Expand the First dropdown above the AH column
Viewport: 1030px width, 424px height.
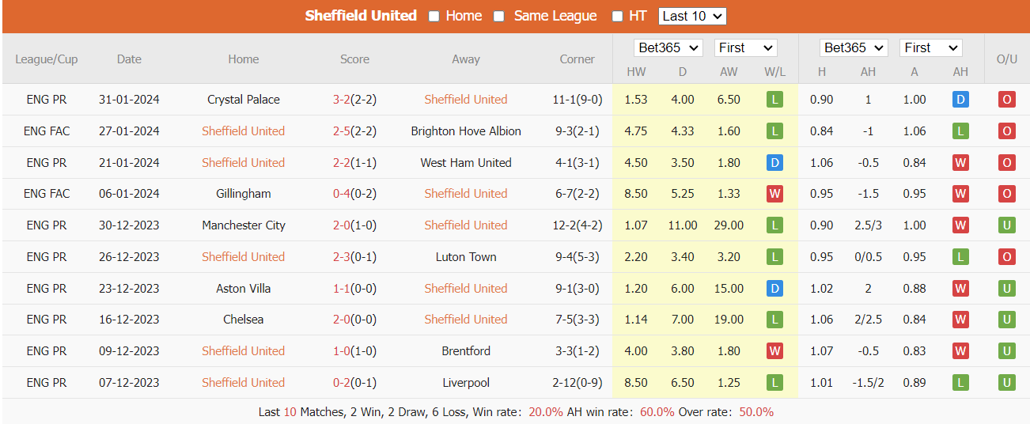(x=931, y=47)
